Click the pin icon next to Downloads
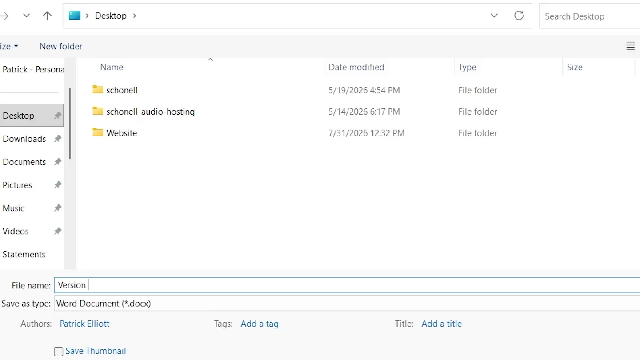 57,139
